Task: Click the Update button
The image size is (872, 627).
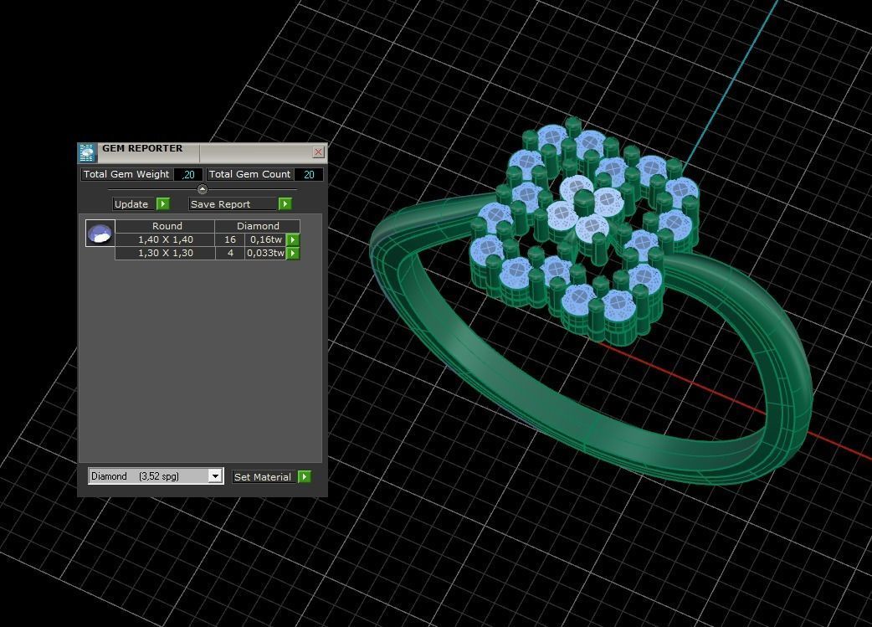Action: pyautogui.click(x=133, y=204)
